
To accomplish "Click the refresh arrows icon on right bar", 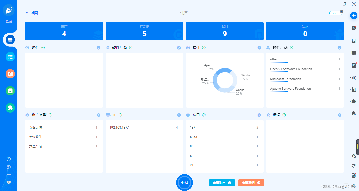I will pyautogui.click(x=354, y=166).
